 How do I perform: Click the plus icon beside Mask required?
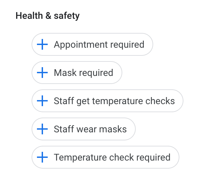[42, 73]
